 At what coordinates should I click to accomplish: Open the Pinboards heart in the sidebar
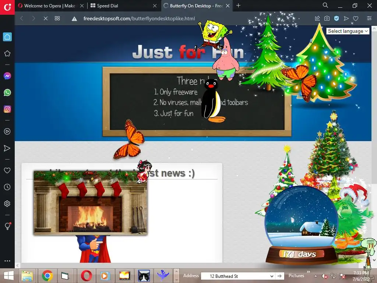coord(7,170)
